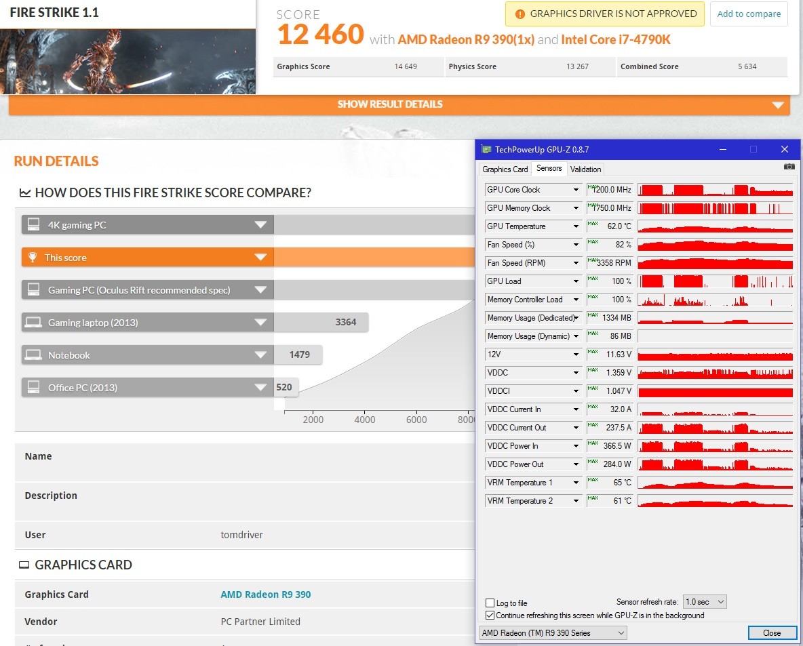This screenshot has height=646, width=803.
Task: Open the GPU Core Clock sensor dropdown
Action: 576,190
